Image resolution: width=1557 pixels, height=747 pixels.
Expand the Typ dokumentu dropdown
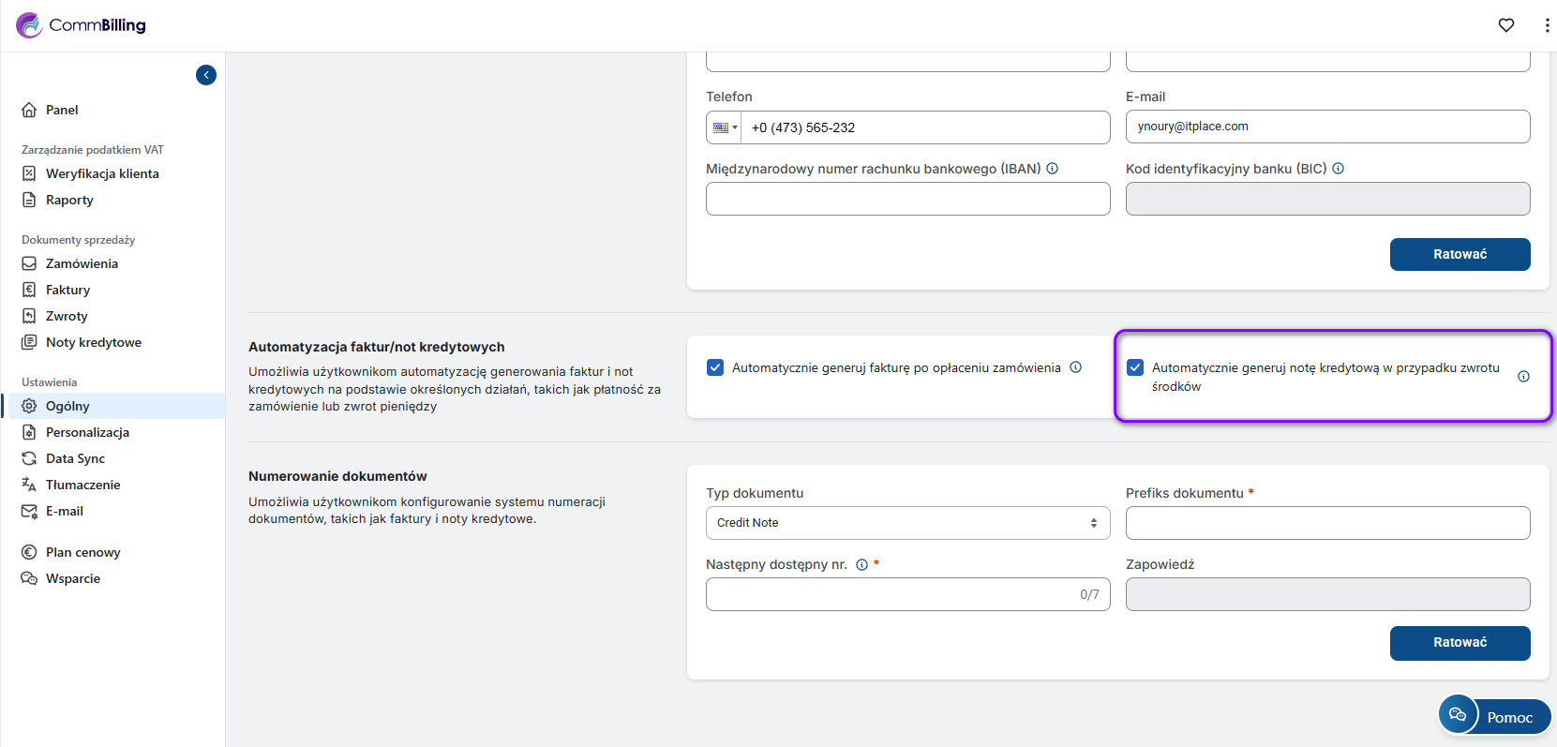[907, 523]
